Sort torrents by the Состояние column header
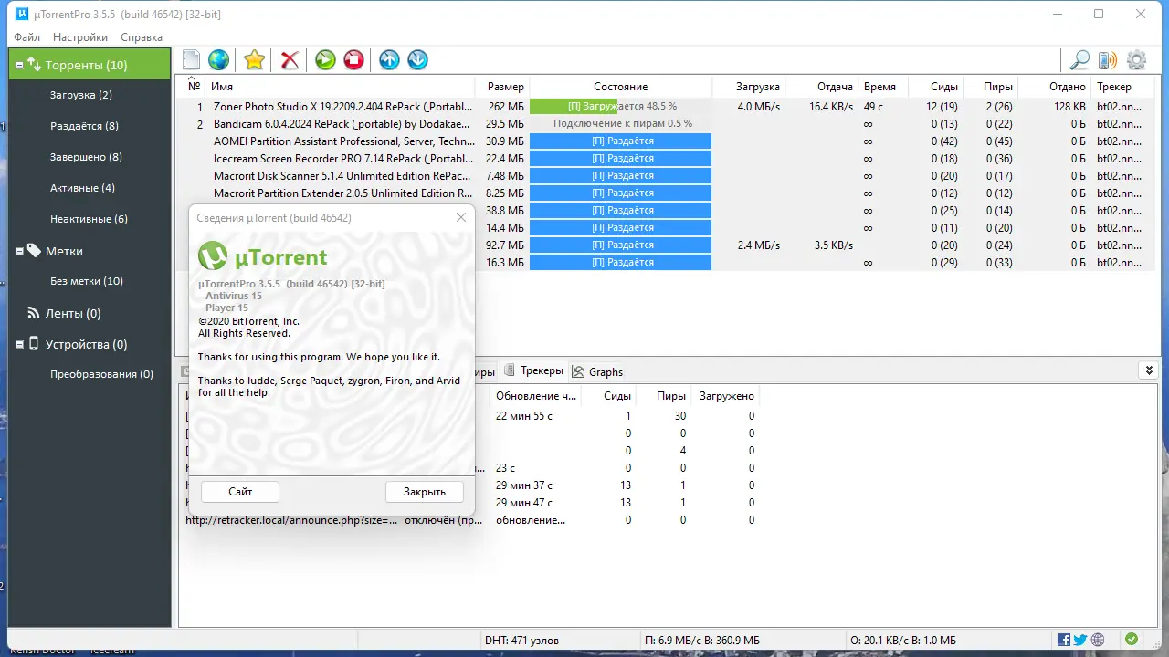Viewport: 1169px width, 657px height. pos(620,87)
